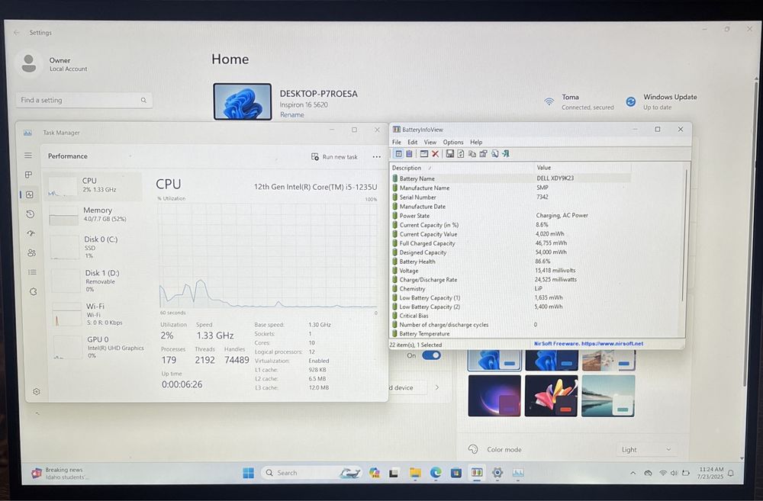Open the Owner Local Account profile
The image size is (763, 501).
tap(52, 64)
